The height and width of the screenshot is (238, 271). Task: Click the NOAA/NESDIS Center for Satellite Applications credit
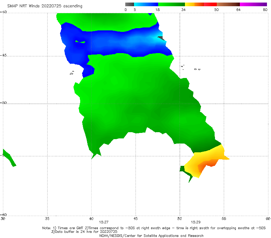(x=151, y=235)
